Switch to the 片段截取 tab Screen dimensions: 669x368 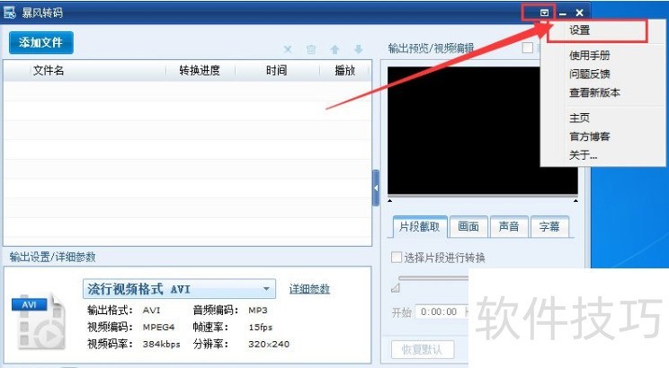point(419,226)
